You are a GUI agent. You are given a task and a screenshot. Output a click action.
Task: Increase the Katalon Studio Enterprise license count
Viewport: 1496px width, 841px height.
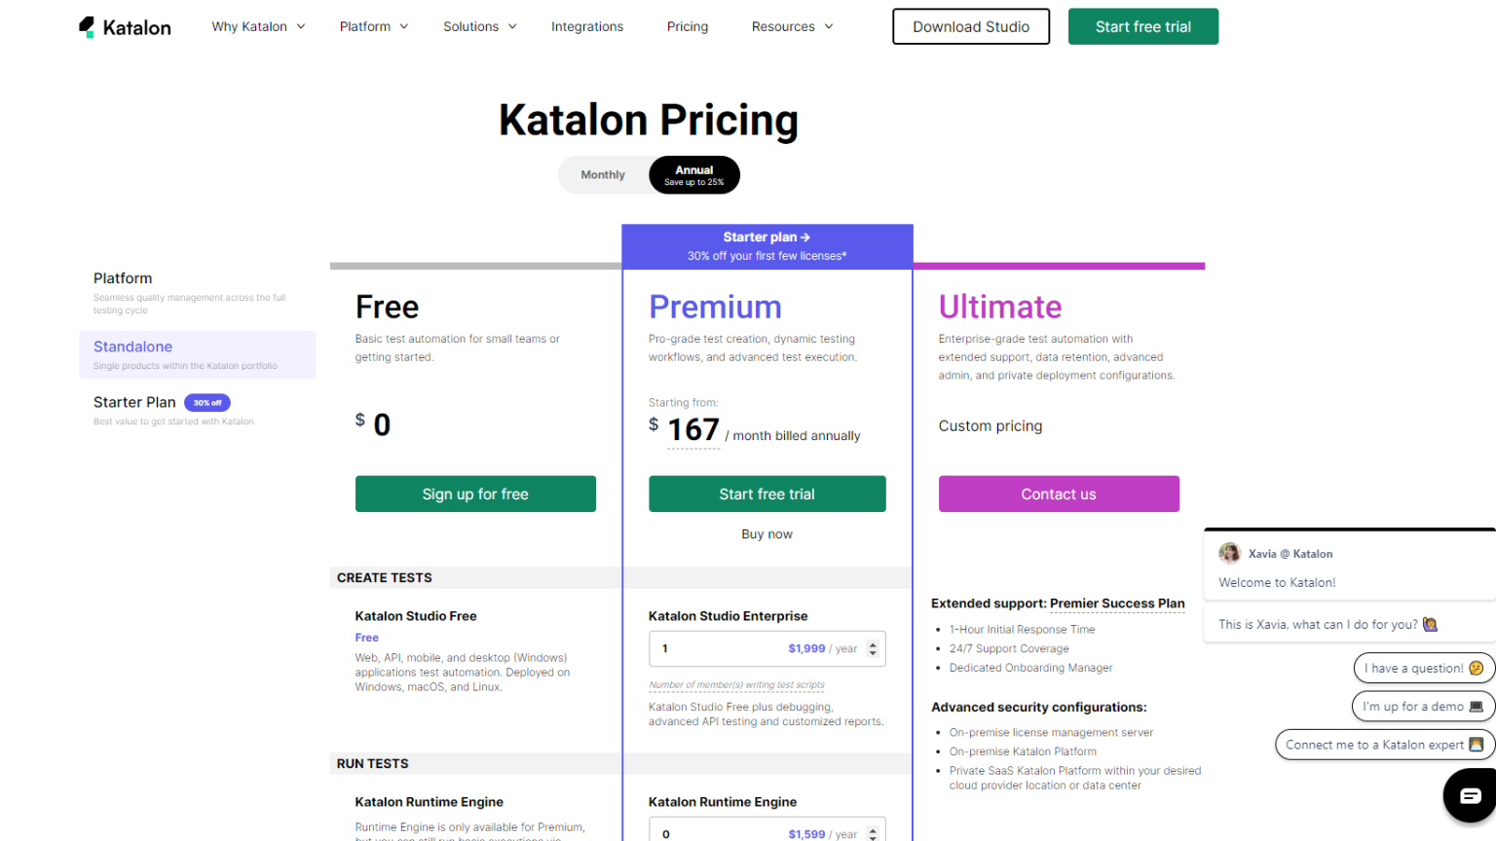point(873,643)
